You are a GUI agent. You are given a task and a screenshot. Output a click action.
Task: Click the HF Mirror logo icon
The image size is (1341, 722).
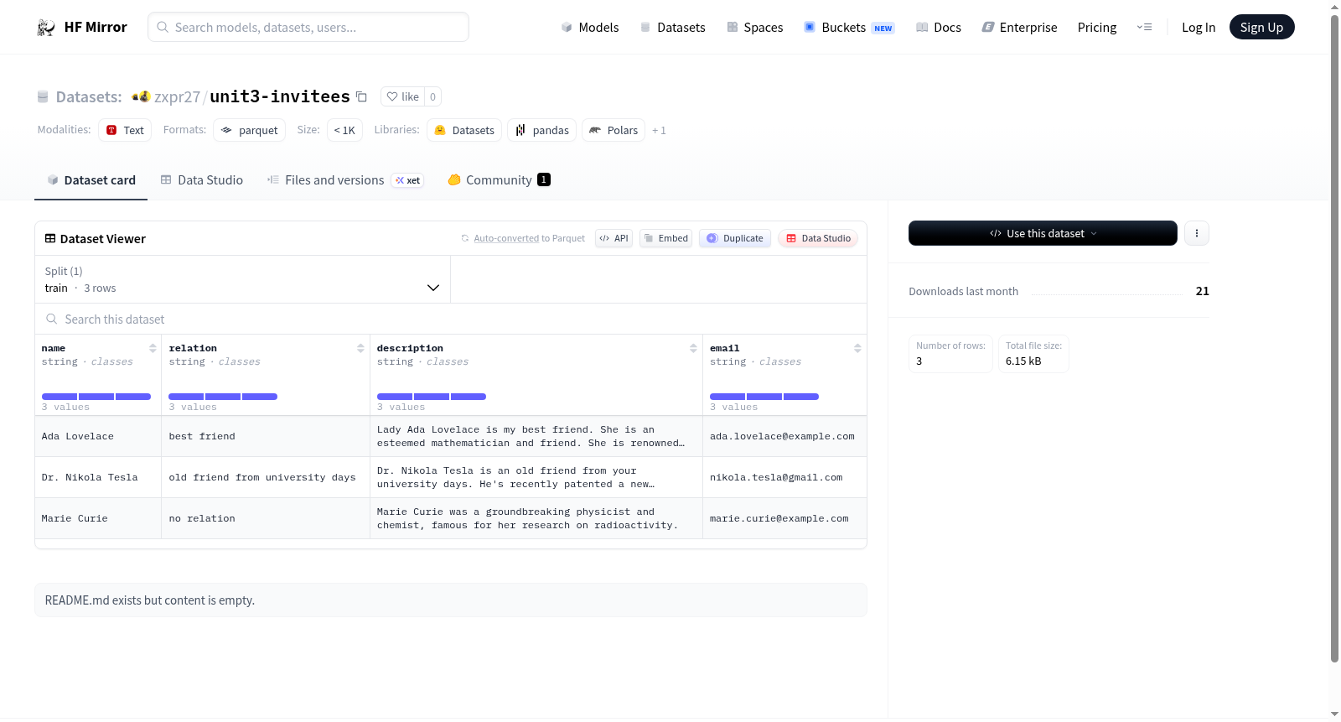point(46,28)
